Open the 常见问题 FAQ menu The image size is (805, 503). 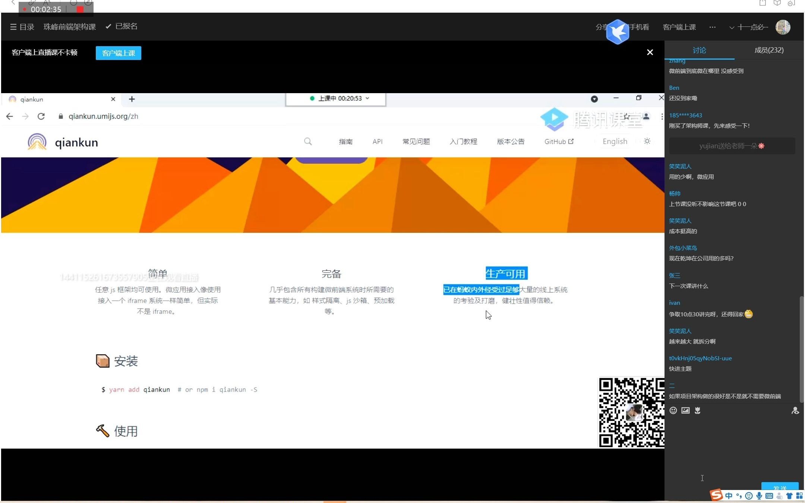(x=416, y=142)
